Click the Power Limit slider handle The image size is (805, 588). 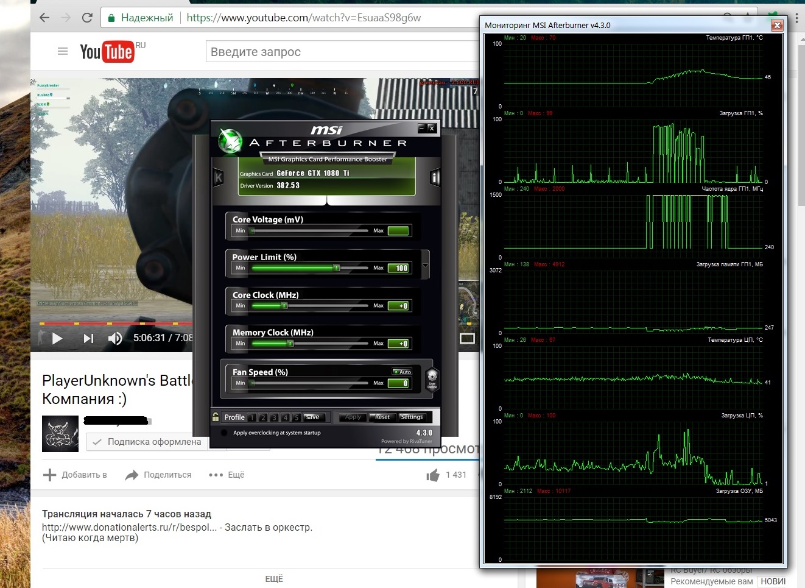click(x=337, y=268)
